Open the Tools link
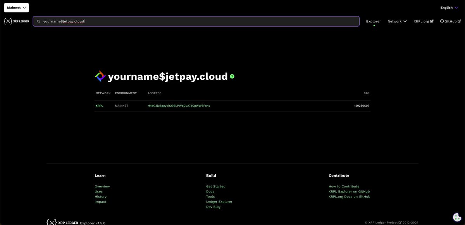465x225 pixels. [x=210, y=196]
